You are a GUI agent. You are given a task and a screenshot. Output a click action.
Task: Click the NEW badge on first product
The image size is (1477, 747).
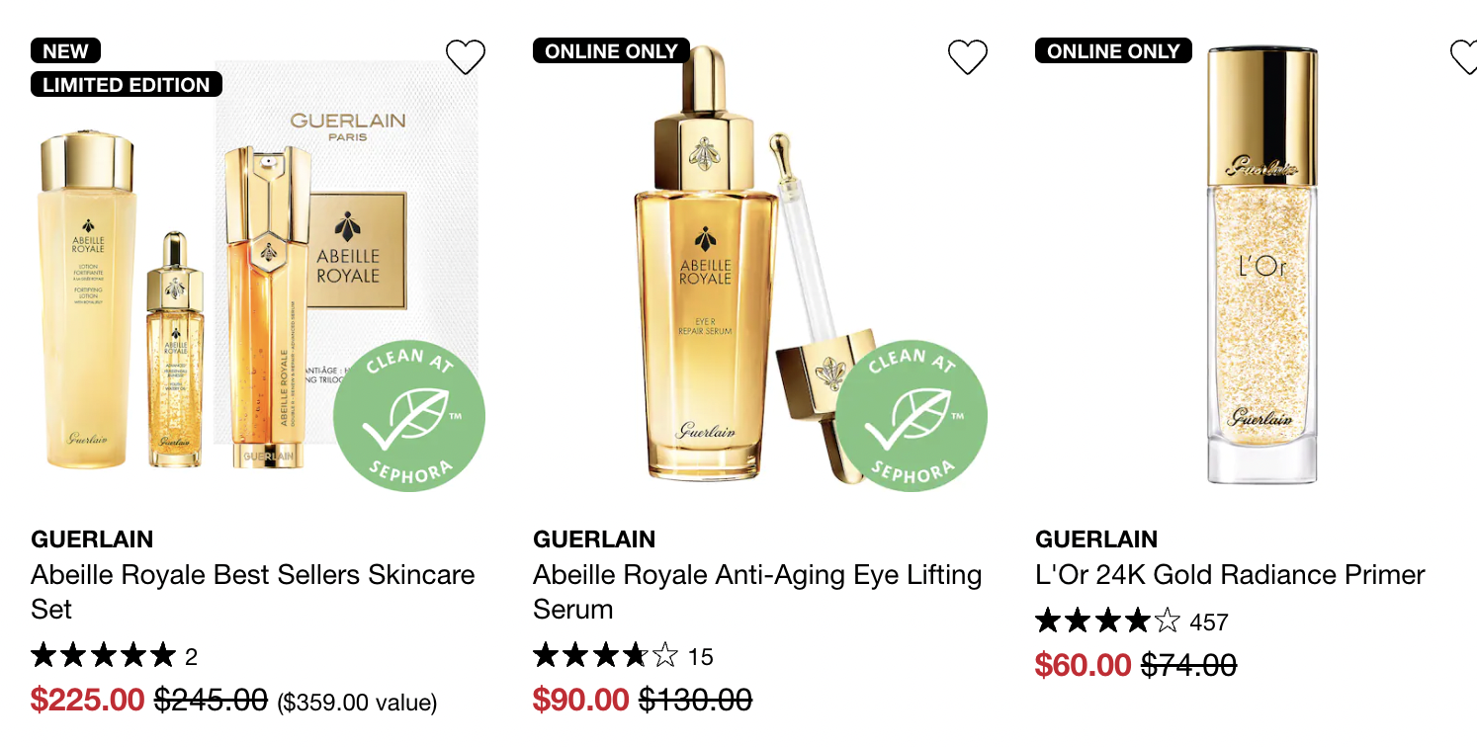click(65, 50)
